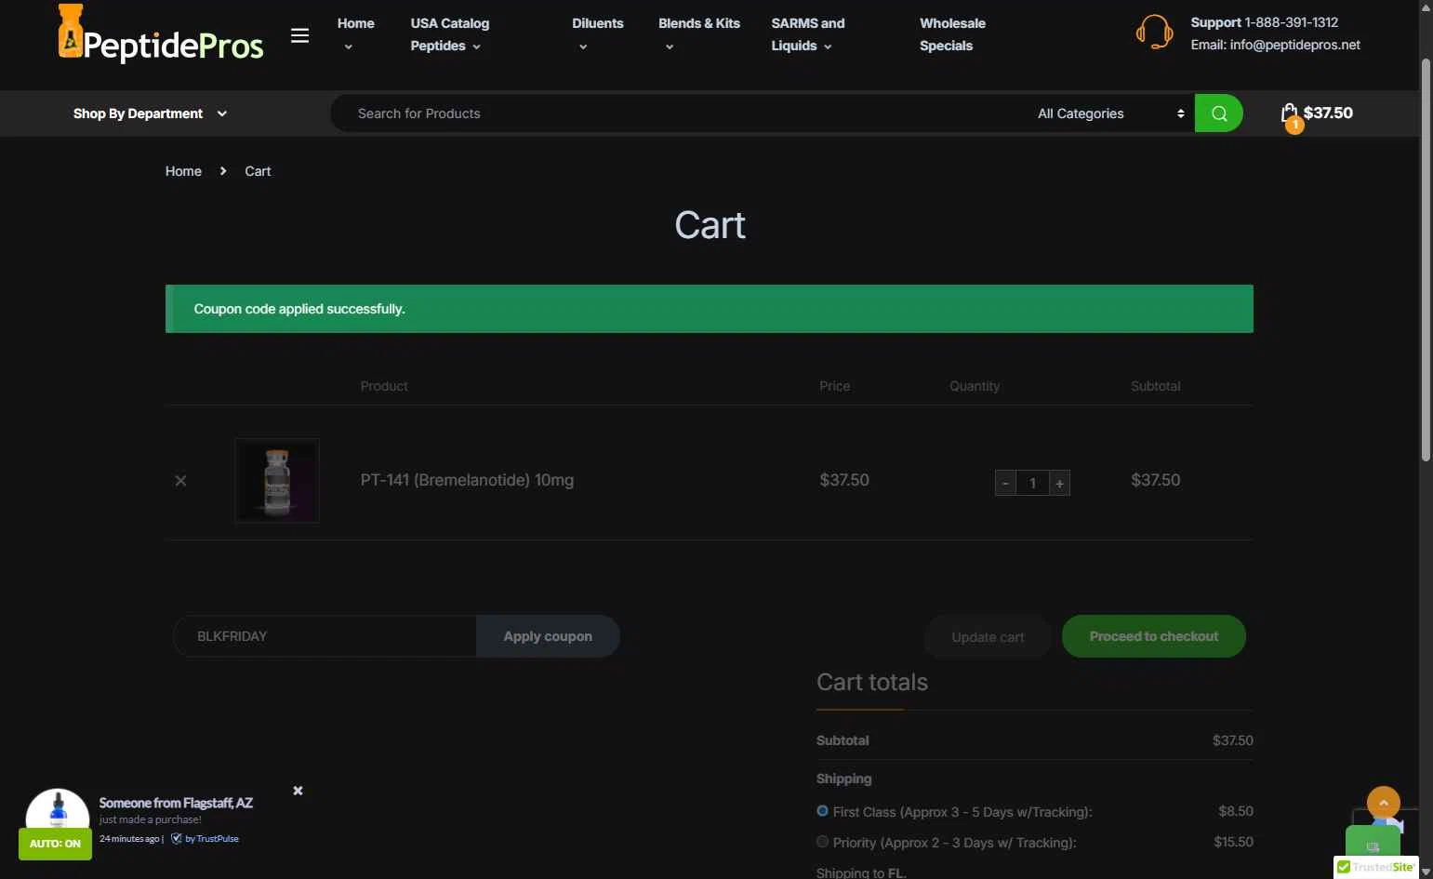Close the TrustPulse purchase notification

(298, 791)
